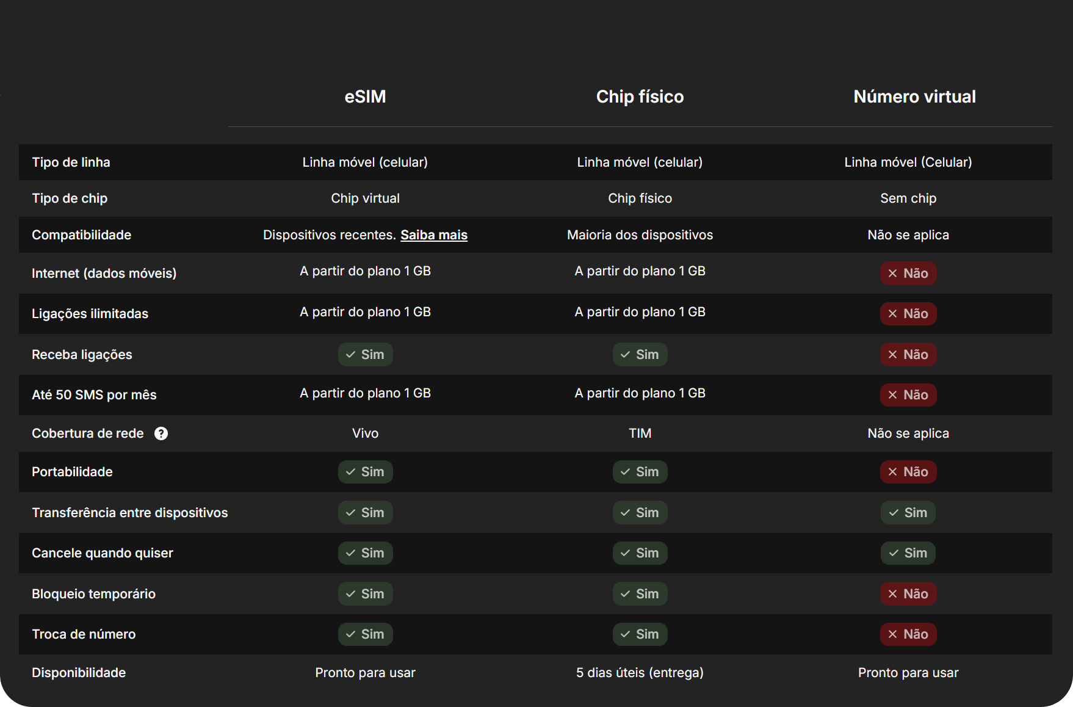Viewport: 1073px width, 707px height.
Task: Click Número virtual Sim badge for Transferência entre dispositivos
Action: 908,513
